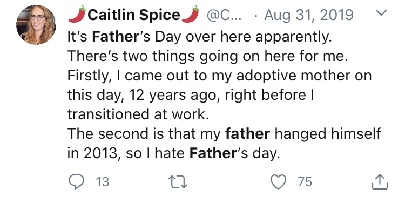Click the chili pepper emoji after the name
The width and height of the screenshot is (405, 203).
click(191, 14)
